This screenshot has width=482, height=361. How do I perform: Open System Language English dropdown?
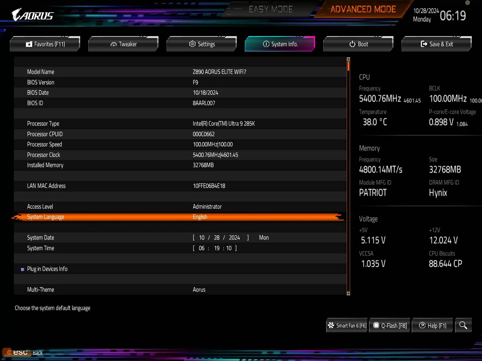[200, 217]
